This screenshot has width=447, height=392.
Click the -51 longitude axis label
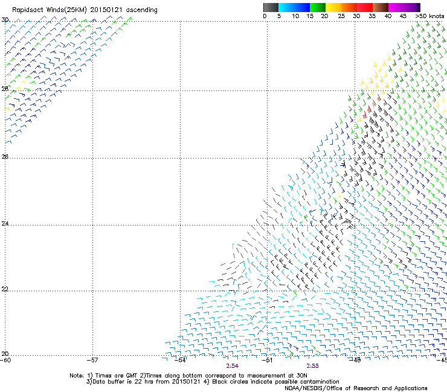pyautogui.click(x=268, y=360)
